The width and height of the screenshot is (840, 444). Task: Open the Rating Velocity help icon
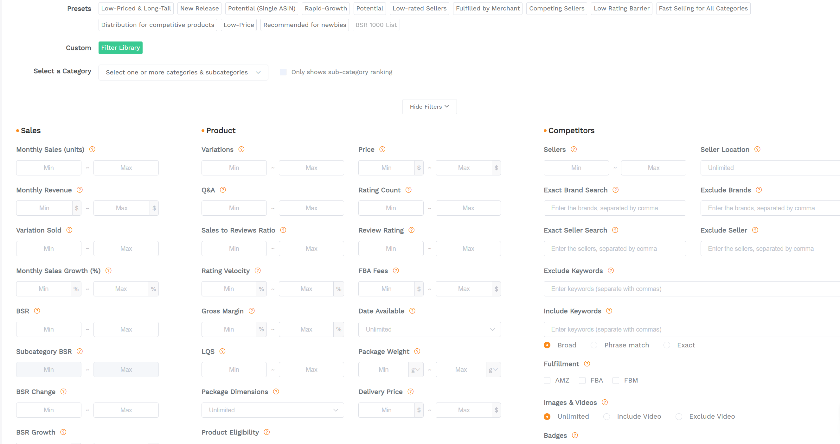point(258,270)
